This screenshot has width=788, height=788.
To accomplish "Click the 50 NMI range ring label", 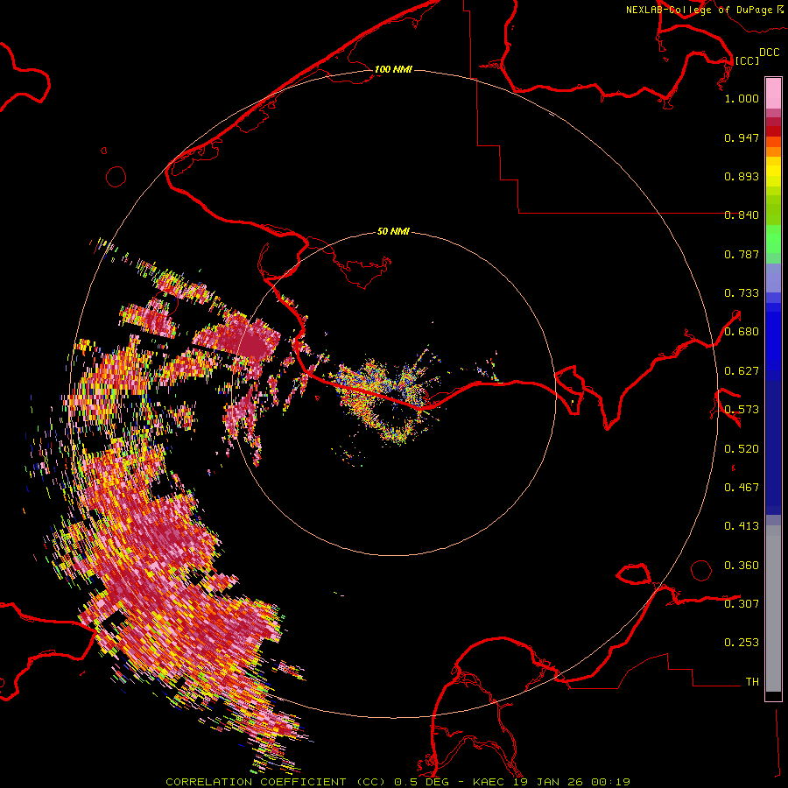I will (393, 231).
